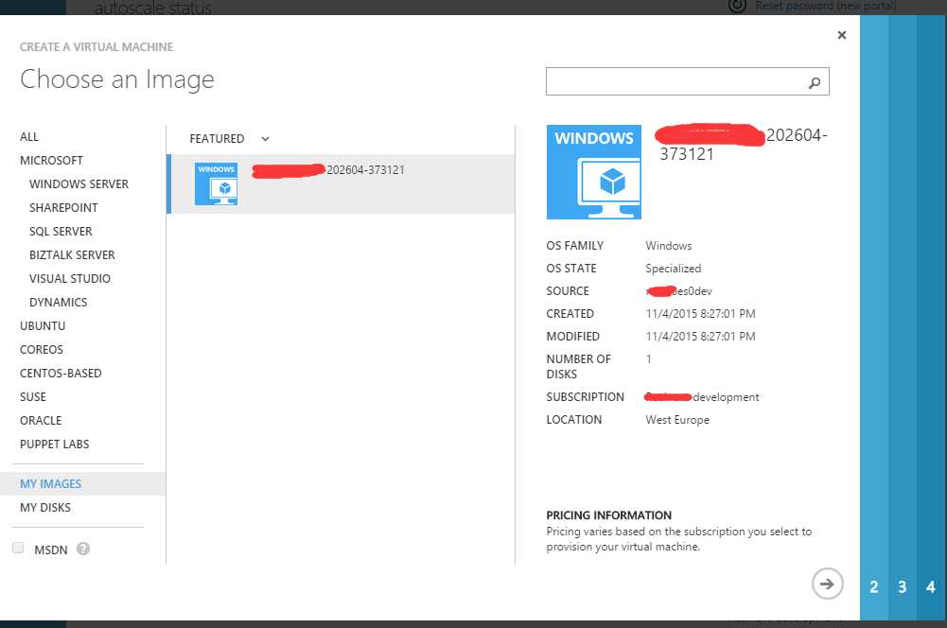This screenshot has height=628, width=947.
Task: Click the Location value West Europe
Action: [677, 420]
